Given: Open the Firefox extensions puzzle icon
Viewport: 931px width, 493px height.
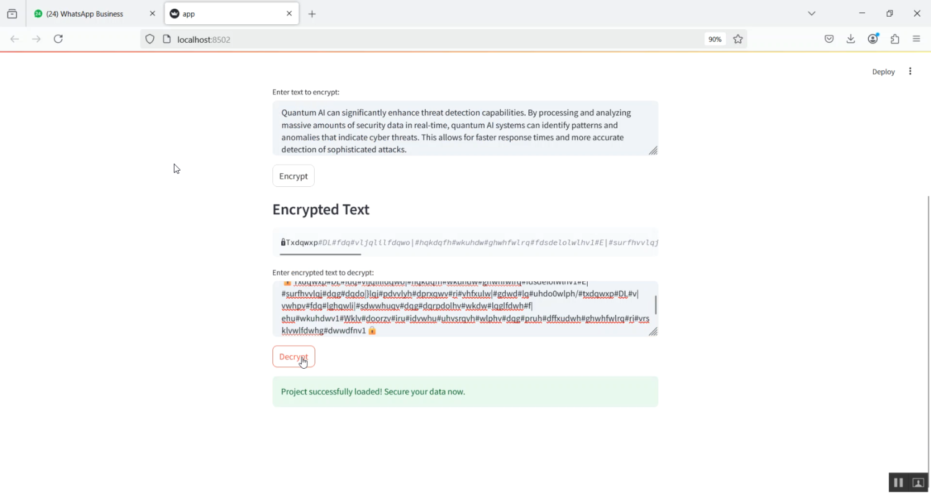Looking at the screenshot, I should pyautogui.click(x=894, y=39).
